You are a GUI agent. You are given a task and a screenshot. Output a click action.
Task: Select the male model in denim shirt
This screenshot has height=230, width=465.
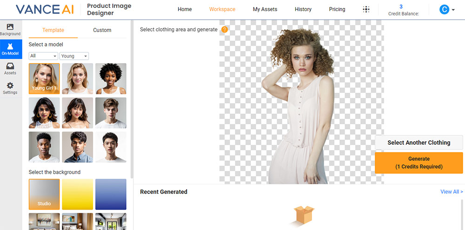point(77,147)
